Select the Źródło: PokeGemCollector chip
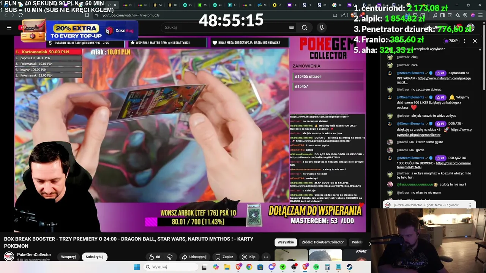486x273 pixels. (323, 242)
